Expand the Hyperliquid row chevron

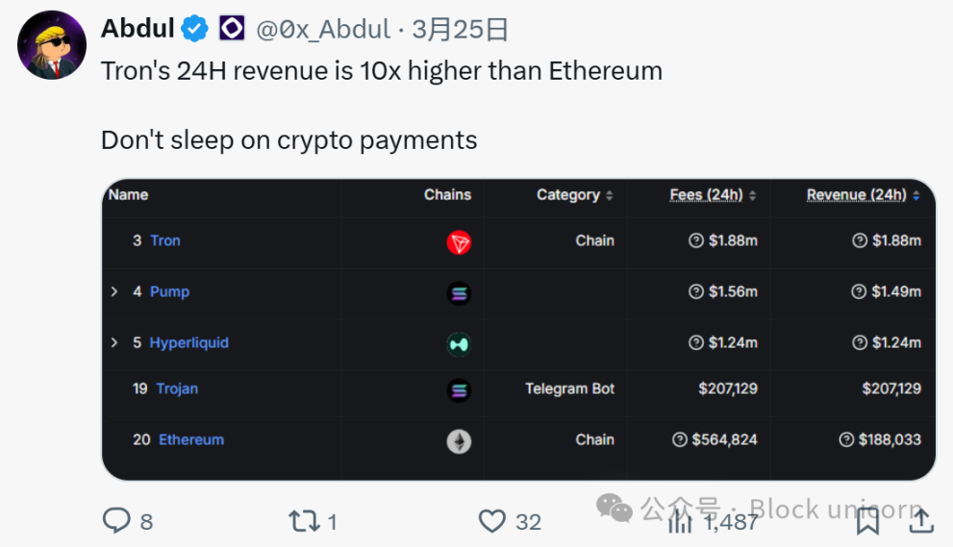click(x=114, y=343)
